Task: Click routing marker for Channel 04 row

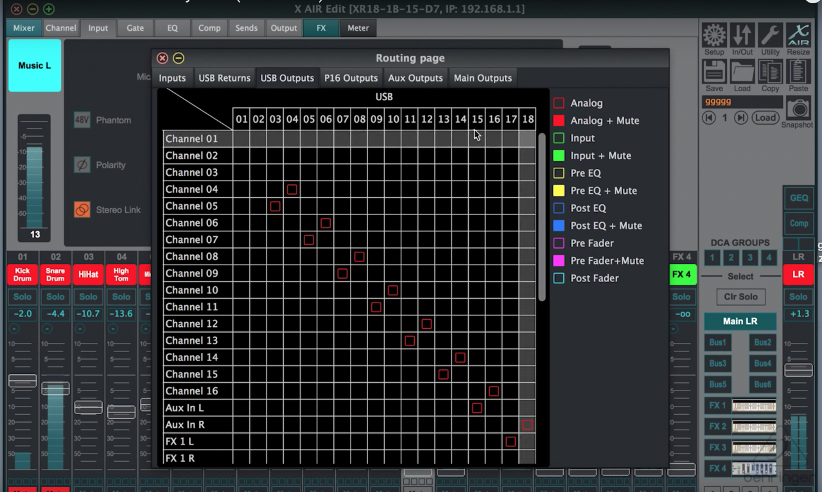Action: click(292, 189)
